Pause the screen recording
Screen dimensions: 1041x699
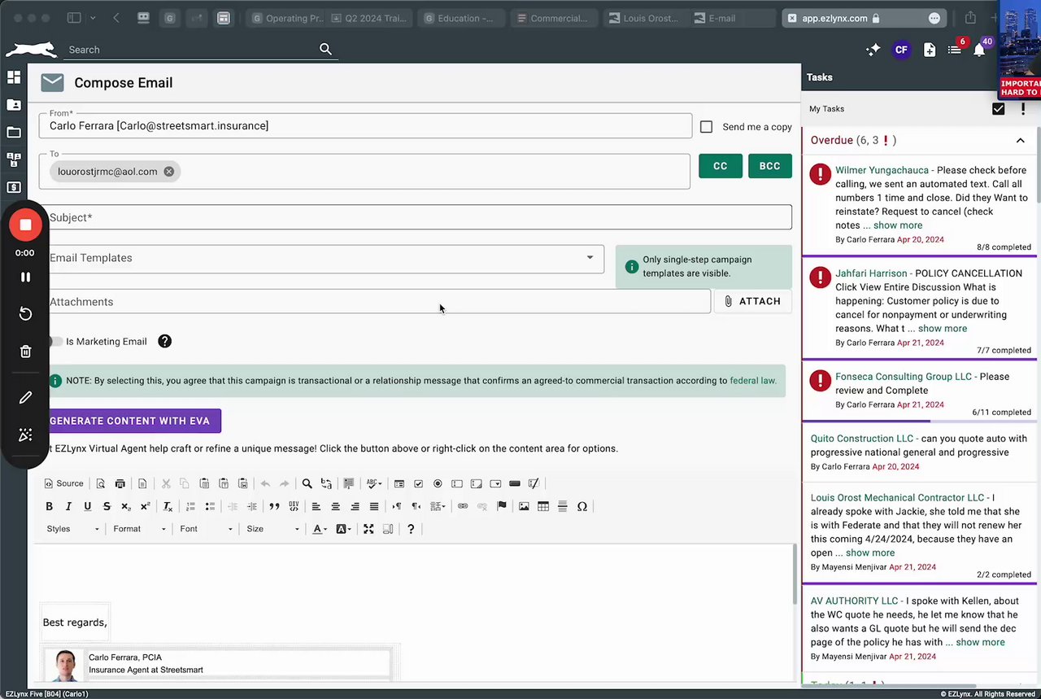coord(25,277)
